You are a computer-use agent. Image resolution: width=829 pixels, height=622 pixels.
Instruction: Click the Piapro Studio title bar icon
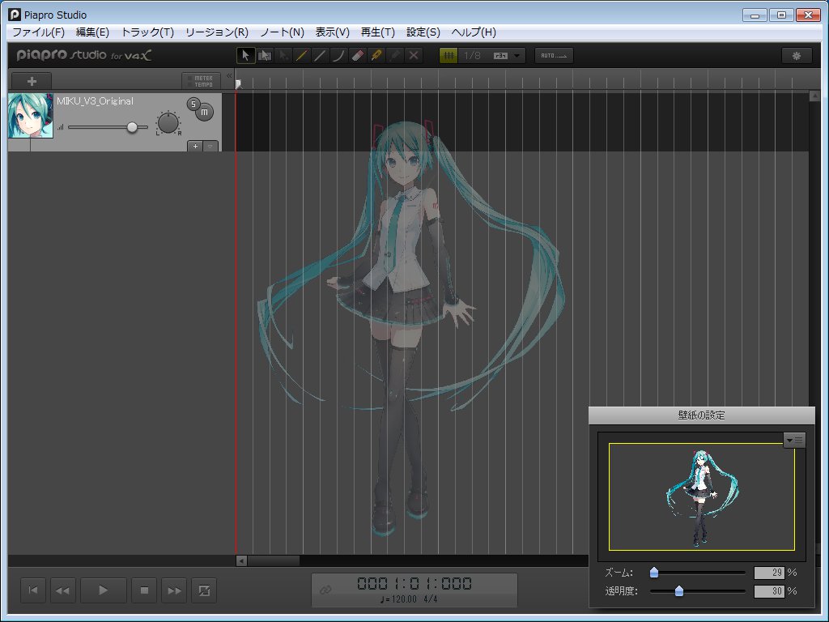tap(15, 15)
